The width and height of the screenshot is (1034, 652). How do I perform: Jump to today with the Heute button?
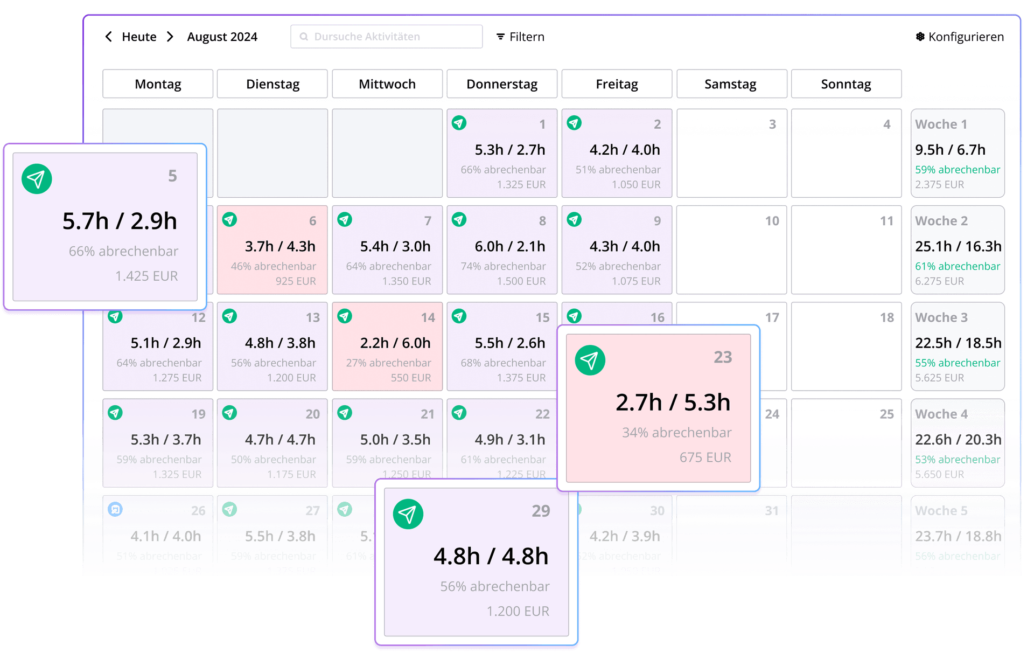(x=139, y=37)
